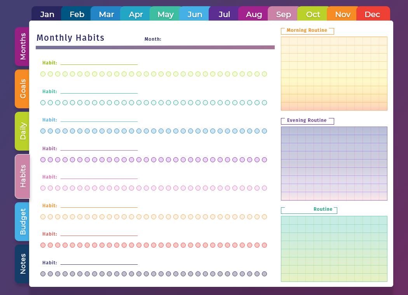This screenshot has width=408, height=295.
Task: Switch to the Nov tab
Action: pos(342,14)
